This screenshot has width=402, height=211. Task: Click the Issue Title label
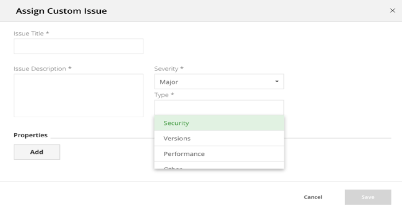click(x=31, y=34)
